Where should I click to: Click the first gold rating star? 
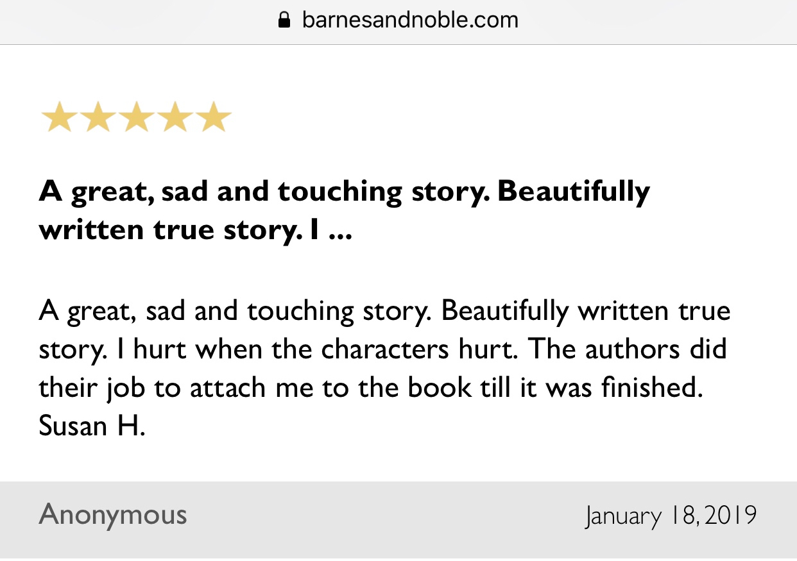coord(58,117)
